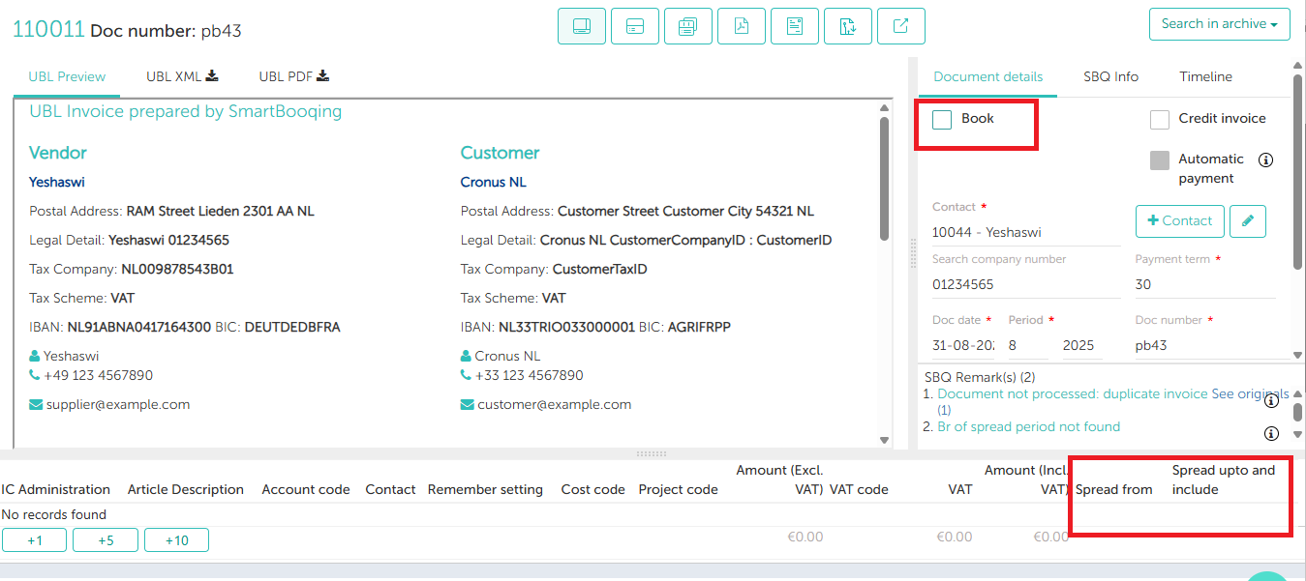The image size is (1306, 581).
Task: Select the side-by-side layout view icon
Action: pyautogui.click(x=582, y=26)
